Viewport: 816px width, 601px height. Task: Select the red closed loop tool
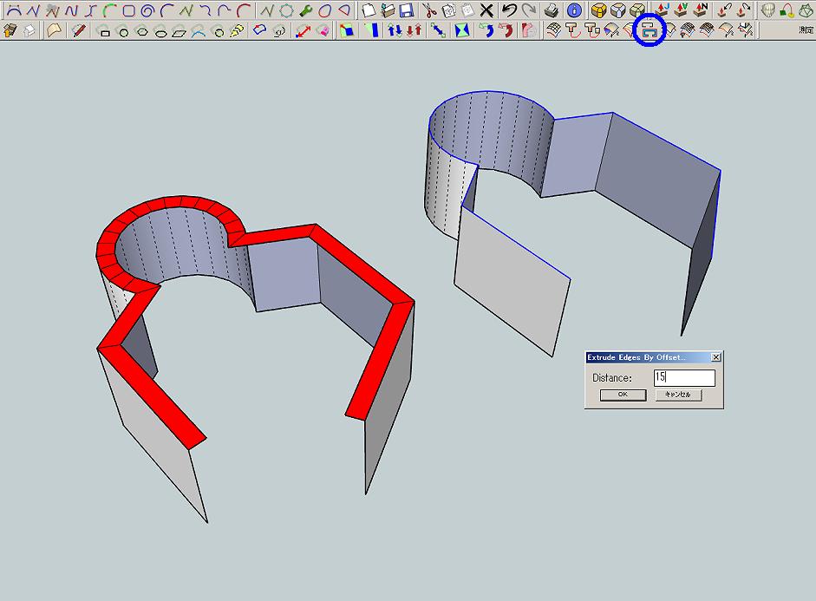324,10
